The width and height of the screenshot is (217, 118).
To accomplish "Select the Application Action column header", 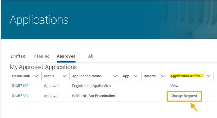I will (187, 76).
